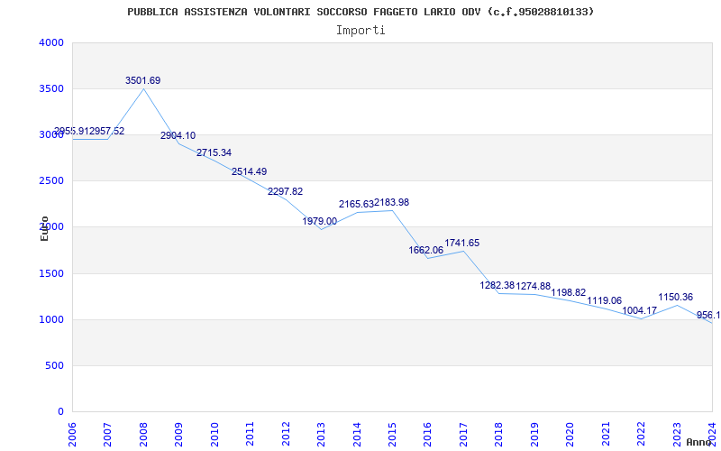
Task: Select the 2297.82 data label
Action: pyautogui.click(x=285, y=191)
